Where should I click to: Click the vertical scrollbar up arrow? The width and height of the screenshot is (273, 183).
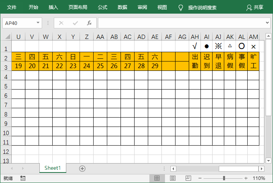click(x=268, y=36)
